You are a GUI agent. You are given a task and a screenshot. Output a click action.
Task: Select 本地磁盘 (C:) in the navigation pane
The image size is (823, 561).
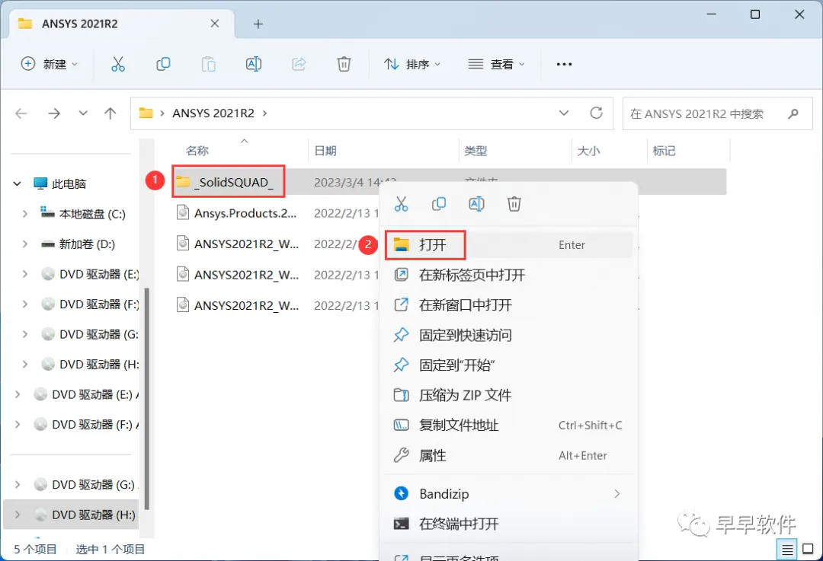[x=92, y=214]
